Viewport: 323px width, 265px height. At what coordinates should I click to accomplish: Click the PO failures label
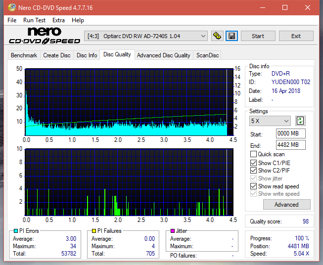coord(184,256)
